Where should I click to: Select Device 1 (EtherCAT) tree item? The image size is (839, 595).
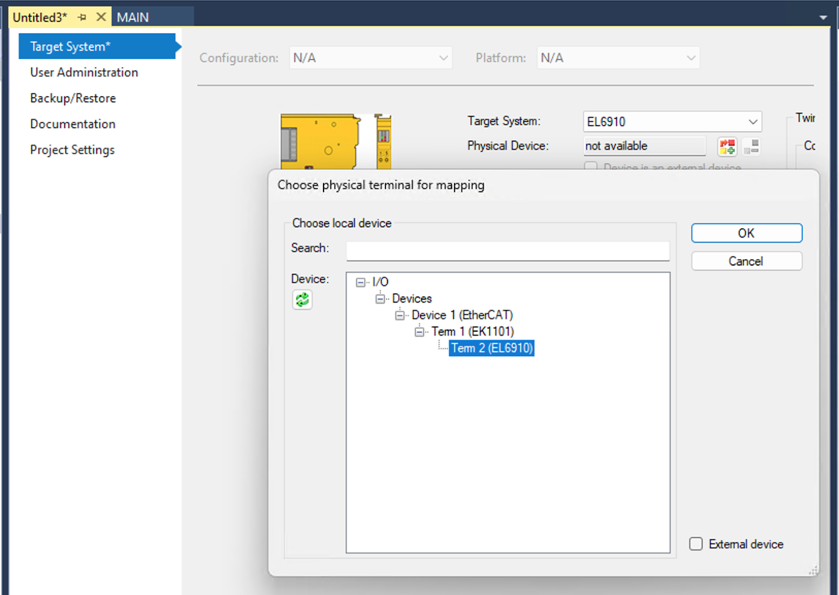pyautogui.click(x=462, y=315)
